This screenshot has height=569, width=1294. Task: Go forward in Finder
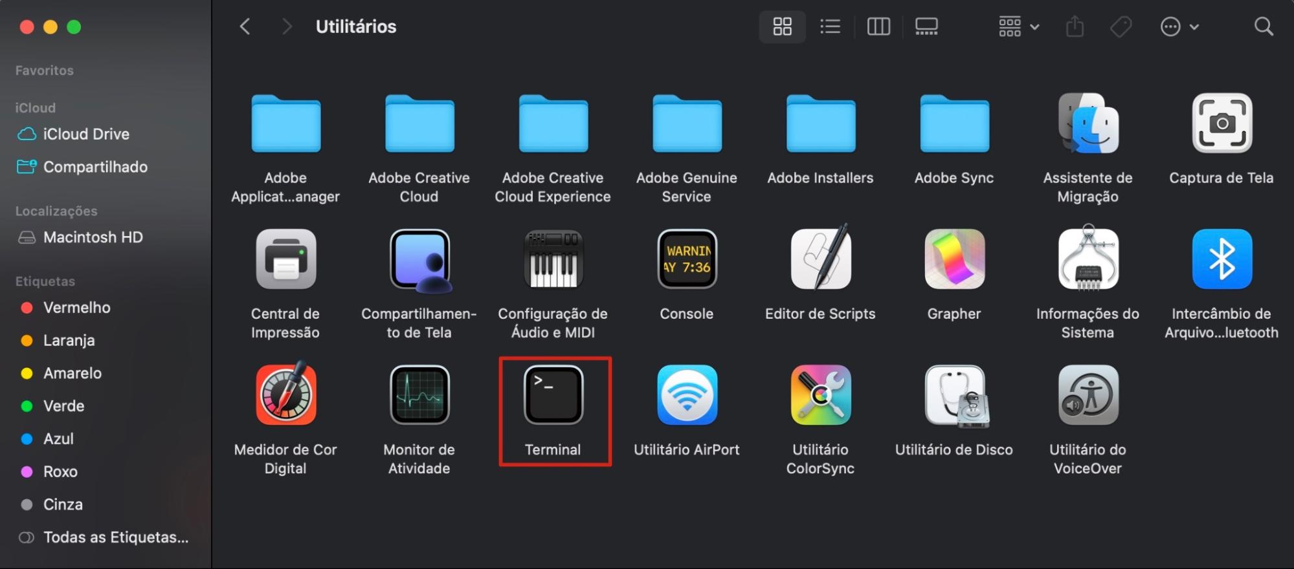tap(287, 27)
